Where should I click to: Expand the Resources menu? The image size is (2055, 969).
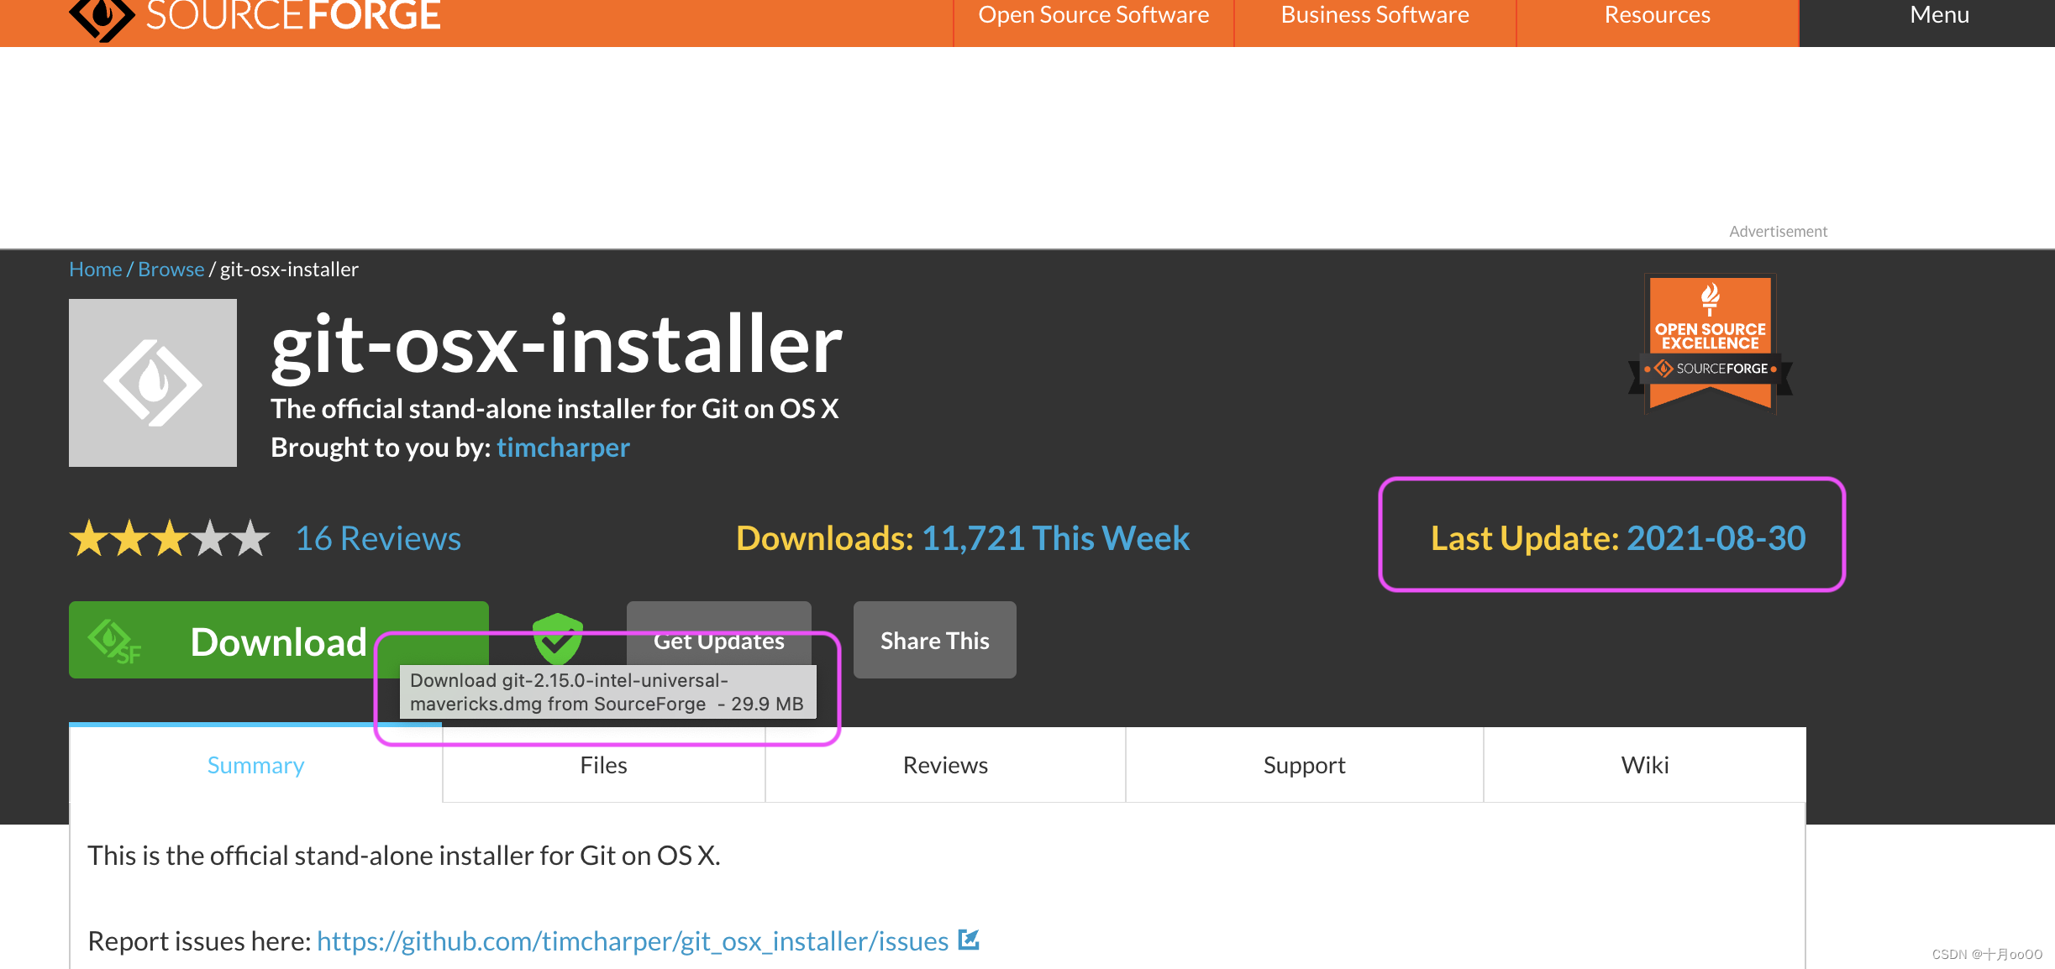(x=1657, y=15)
